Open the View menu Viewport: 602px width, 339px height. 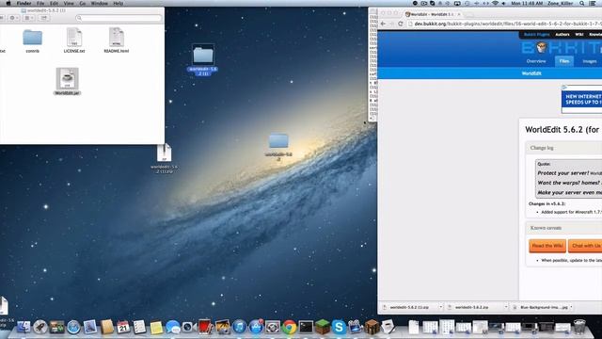[x=69, y=3]
